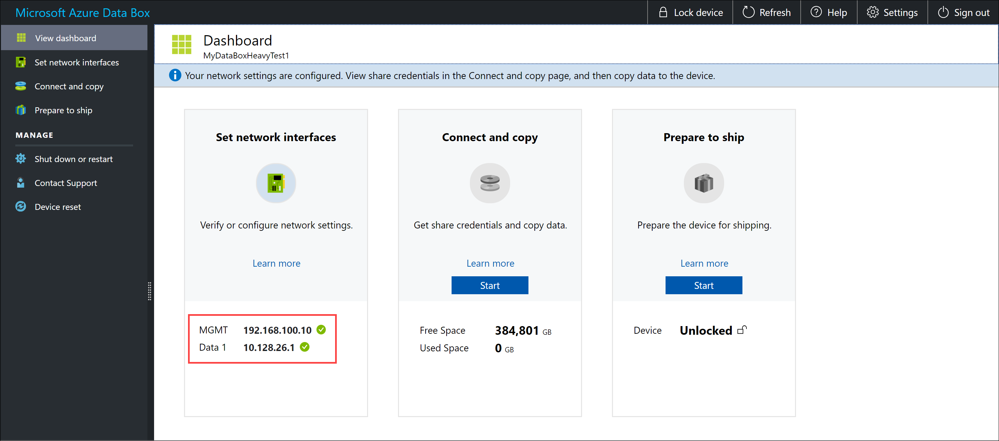Click the Shut down or restart icon
999x441 pixels.
click(x=20, y=159)
